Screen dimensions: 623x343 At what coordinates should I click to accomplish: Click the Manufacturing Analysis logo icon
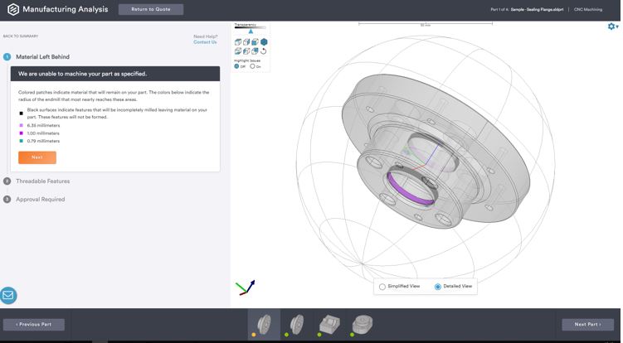[12, 10]
